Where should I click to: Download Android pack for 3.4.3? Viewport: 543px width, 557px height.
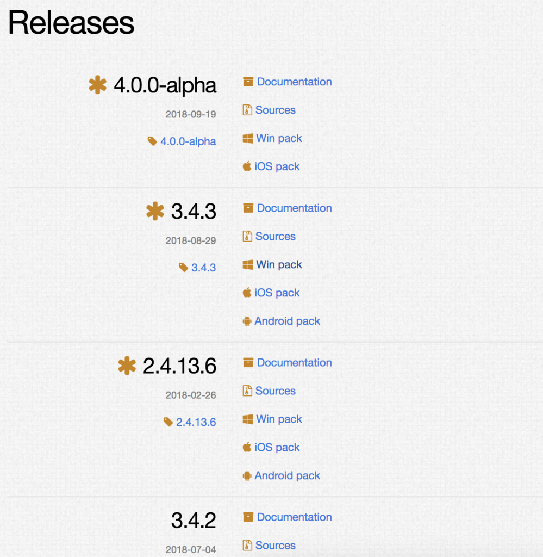coord(287,321)
